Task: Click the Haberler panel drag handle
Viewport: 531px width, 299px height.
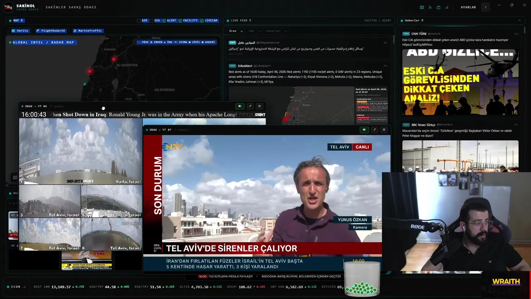Action: 422,20
